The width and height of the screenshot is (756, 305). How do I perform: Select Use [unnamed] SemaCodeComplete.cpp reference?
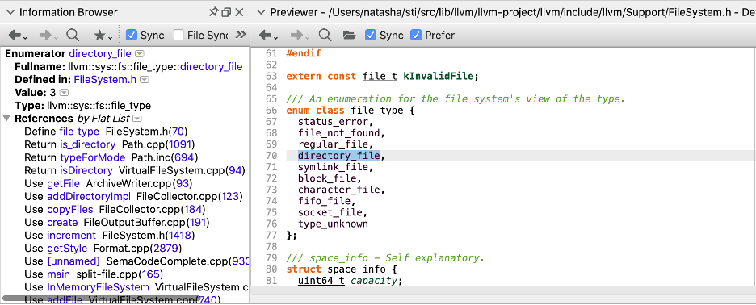point(137,261)
